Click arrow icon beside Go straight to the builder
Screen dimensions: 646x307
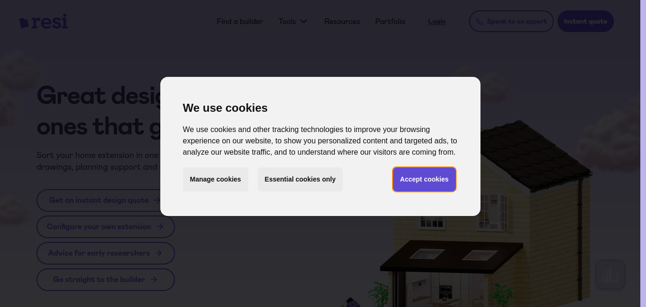[154, 280]
